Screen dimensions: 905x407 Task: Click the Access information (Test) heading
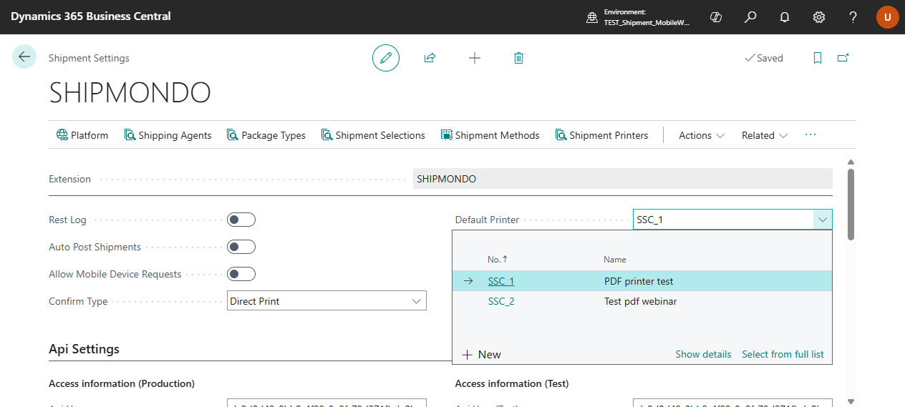[512, 383]
